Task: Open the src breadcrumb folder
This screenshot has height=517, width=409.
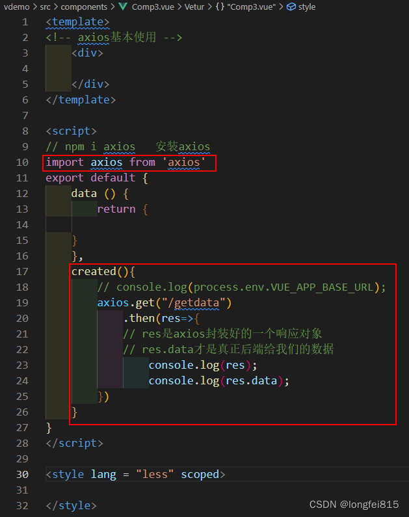Action: [x=45, y=7]
